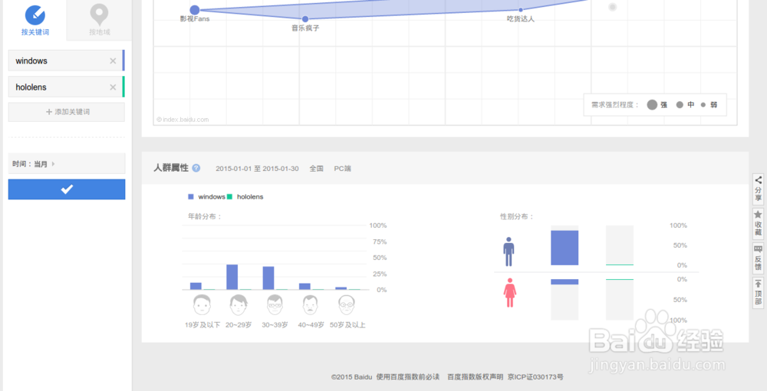Click the 50岁及以上 age face icon
The height and width of the screenshot is (391, 767).
click(x=347, y=305)
